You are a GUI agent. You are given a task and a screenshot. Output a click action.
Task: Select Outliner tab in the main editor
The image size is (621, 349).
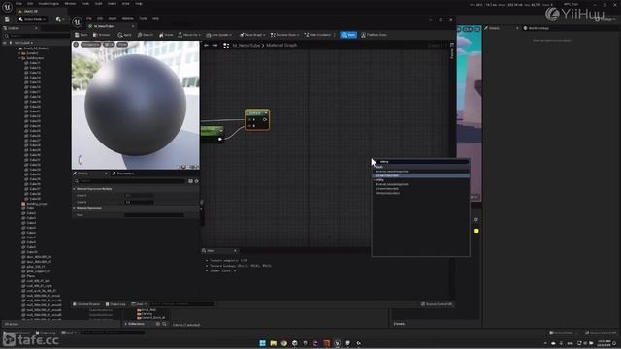click(19, 28)
